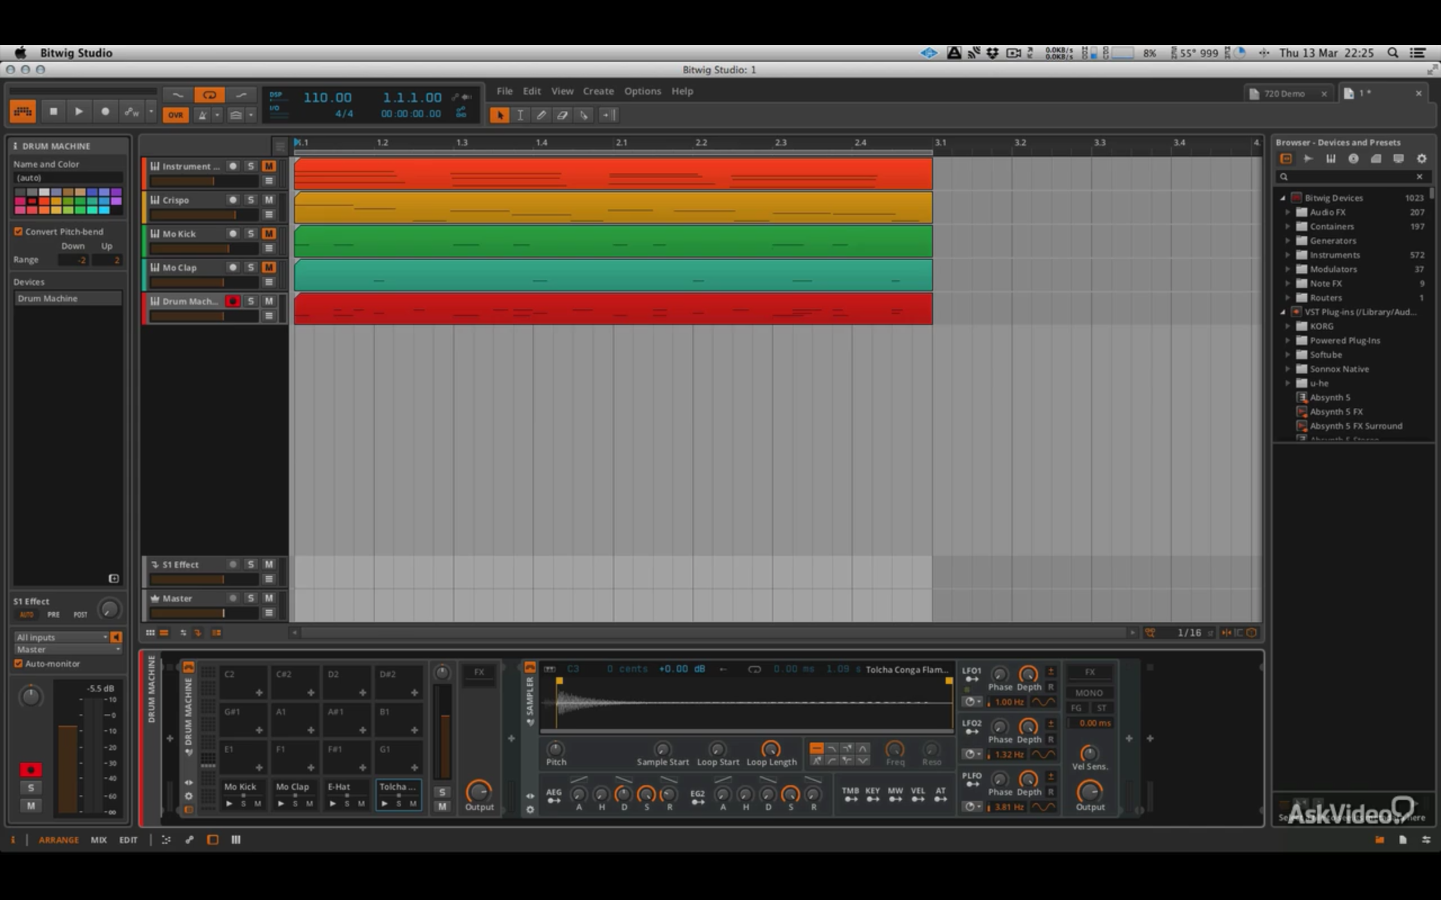Switch to EDIT view
Screen dimensions: 1441x900
[128, 840]
